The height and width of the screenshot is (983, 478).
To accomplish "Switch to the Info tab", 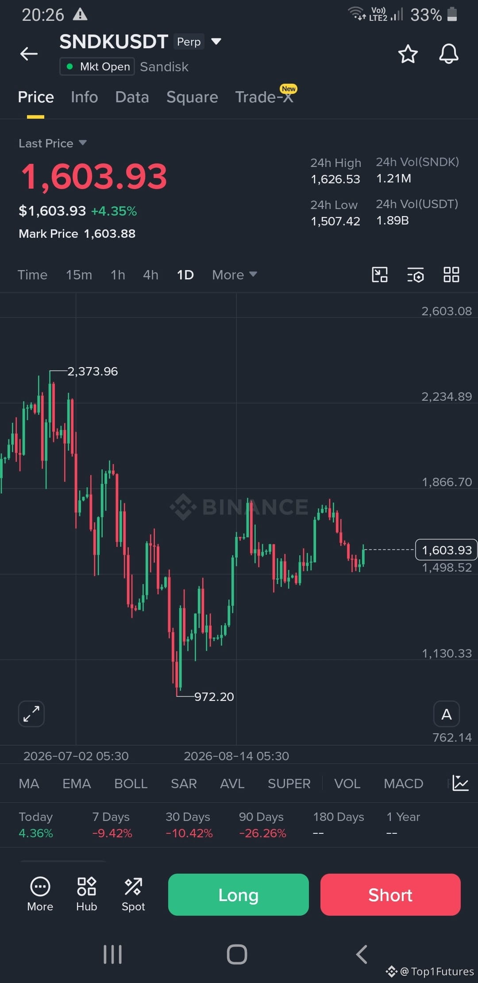I will (x=84, y=97).
